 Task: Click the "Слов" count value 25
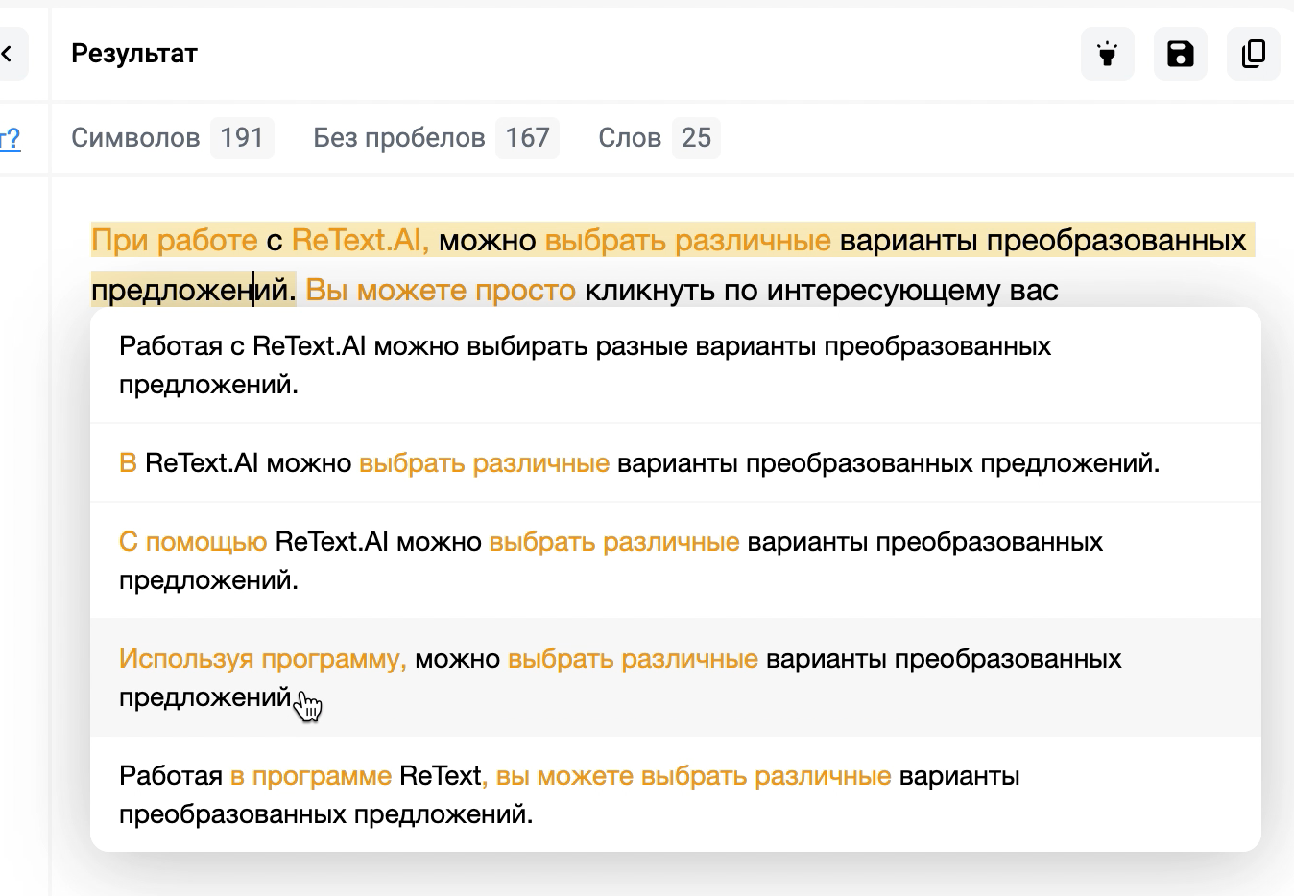pyautogui.click(x=696, y=138)
